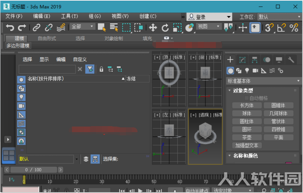Open the 工具(T) menu
This screenshot has width=303, height=193.
pos(70,16)
